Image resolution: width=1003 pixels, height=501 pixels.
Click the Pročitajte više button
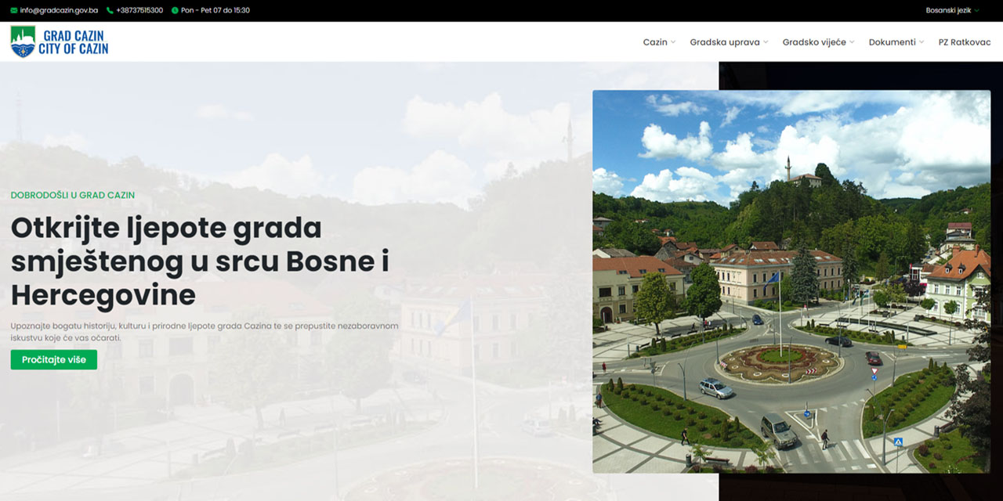54,359
